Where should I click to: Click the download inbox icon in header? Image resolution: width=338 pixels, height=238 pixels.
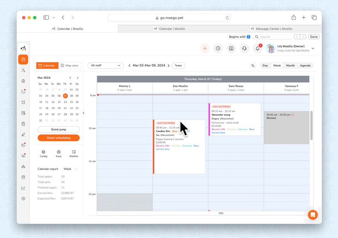click(x=231, y=49)
